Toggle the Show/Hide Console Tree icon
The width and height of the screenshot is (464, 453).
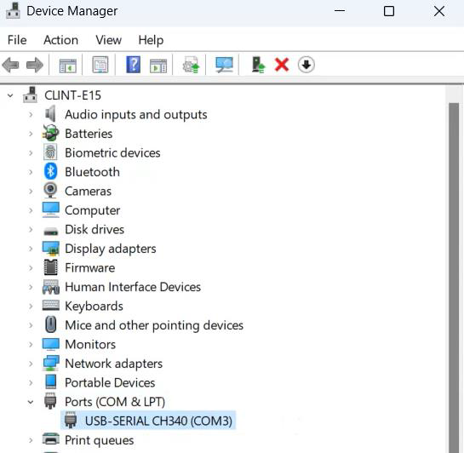tap(67, 65)
